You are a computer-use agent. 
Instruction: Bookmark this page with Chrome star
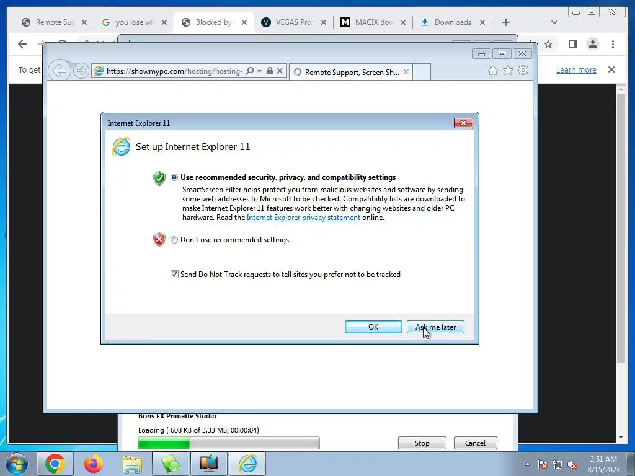(x=548, y=44)
